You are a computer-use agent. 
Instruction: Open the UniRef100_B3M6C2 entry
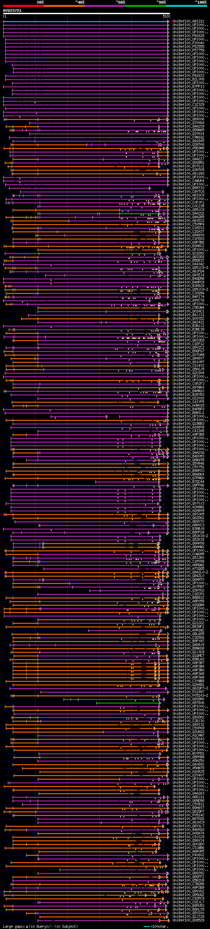pos(188,246)
